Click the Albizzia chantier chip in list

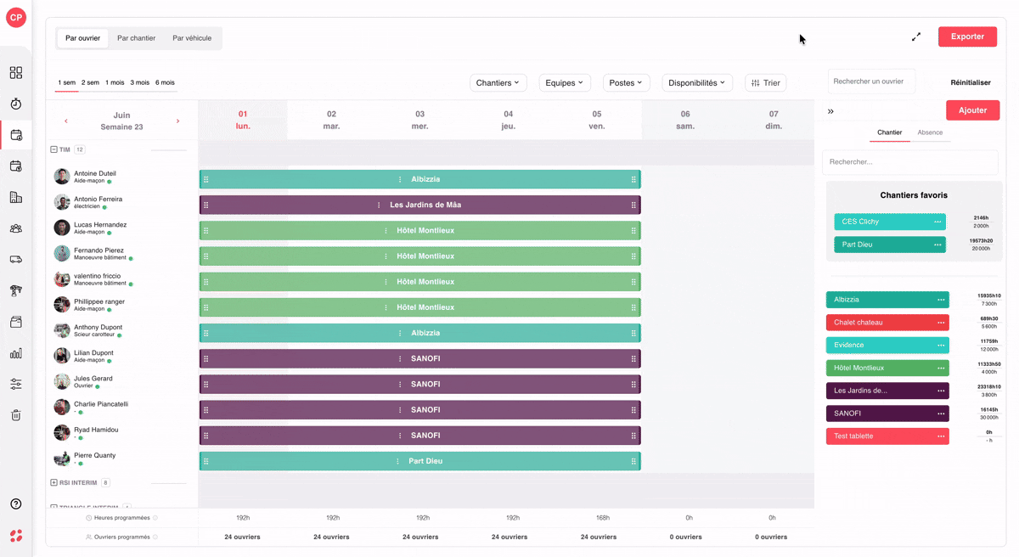click(x=887, y=300)
